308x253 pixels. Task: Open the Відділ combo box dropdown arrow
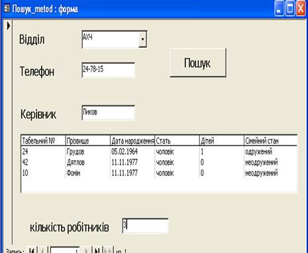click(x=142, y=39)
